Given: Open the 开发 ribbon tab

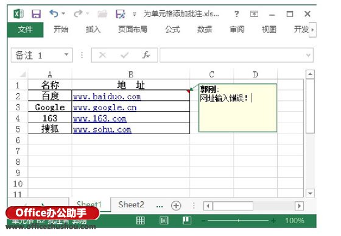Looking at the screenshot, I should [x=301, y=29].
